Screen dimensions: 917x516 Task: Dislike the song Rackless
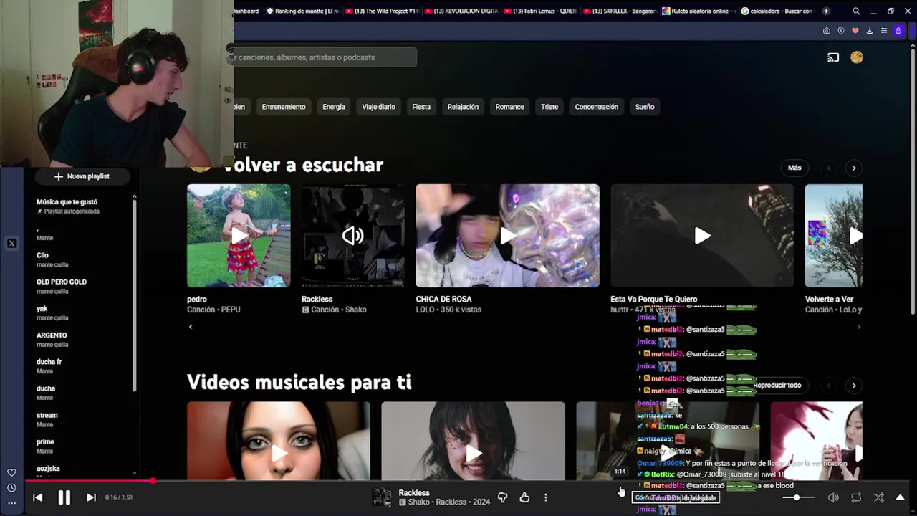point(502,497)
